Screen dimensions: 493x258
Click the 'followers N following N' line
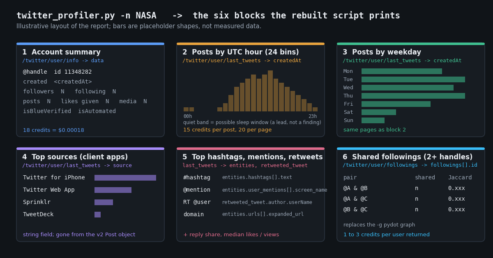click(69, 91)
